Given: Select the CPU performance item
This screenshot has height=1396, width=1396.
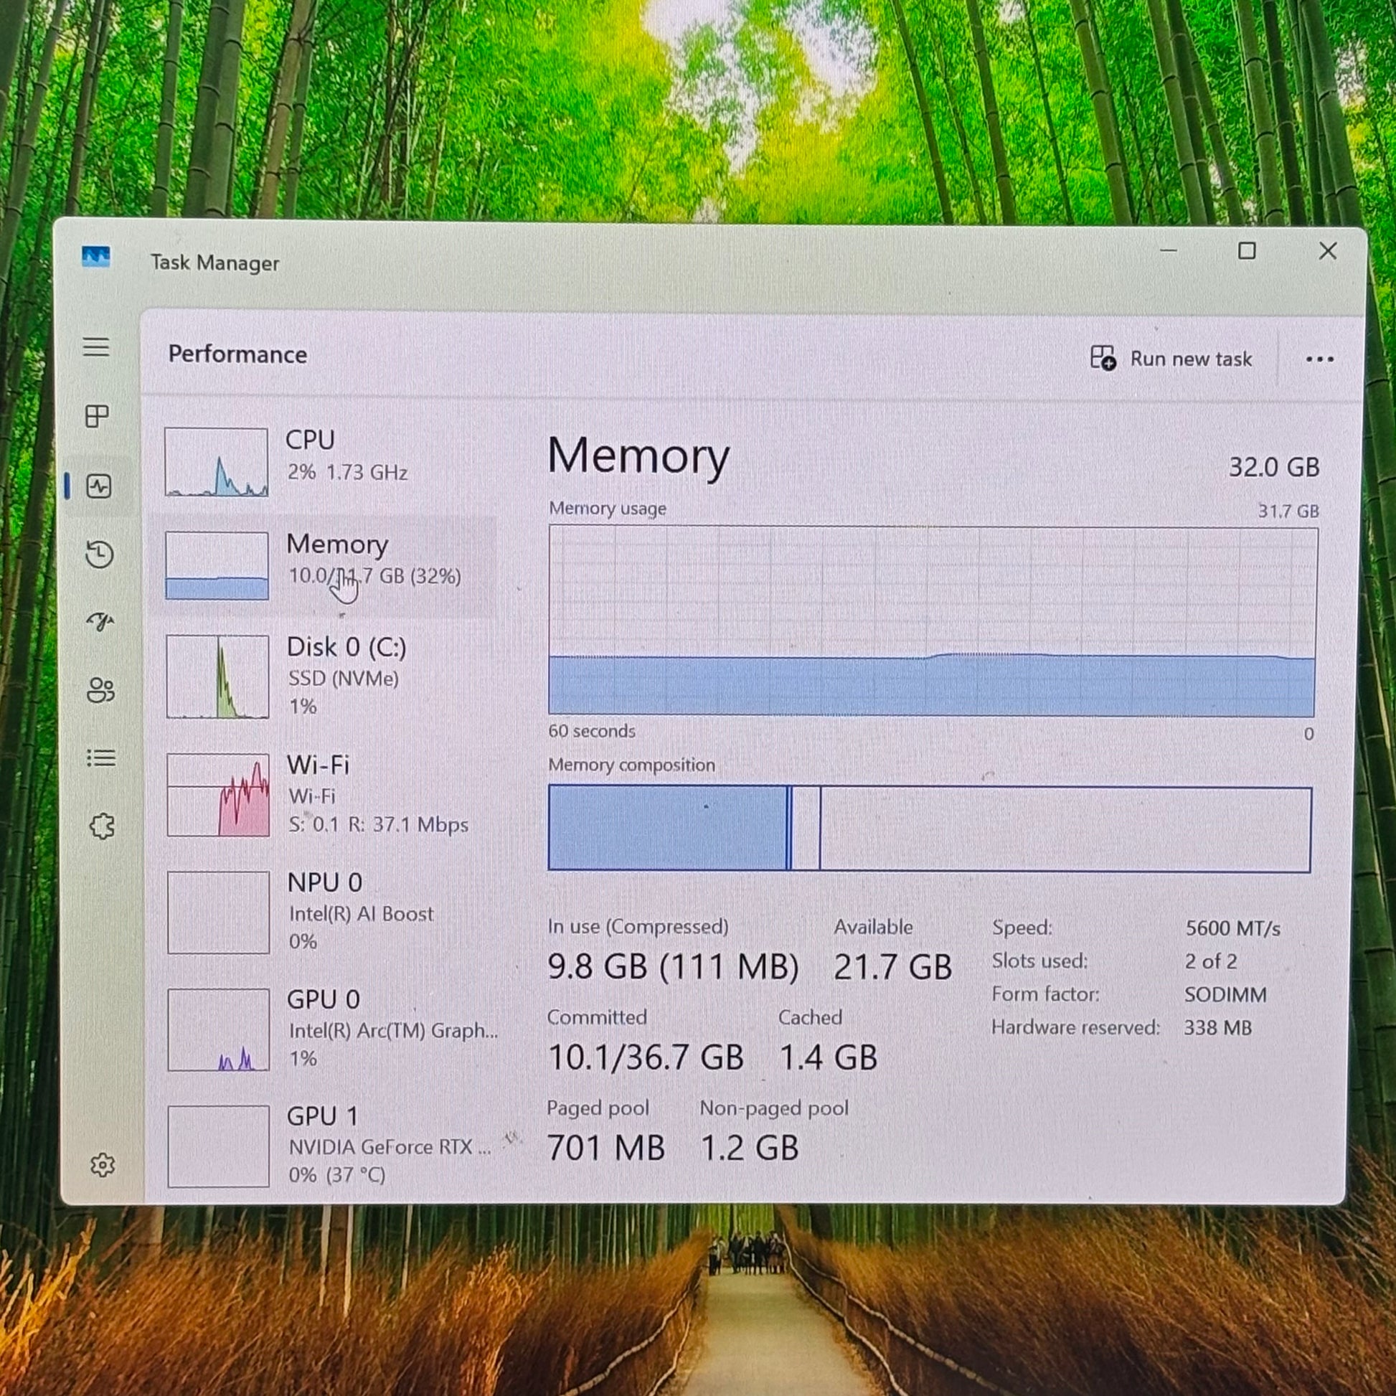Looking at the screenshot, I should 325,461.
